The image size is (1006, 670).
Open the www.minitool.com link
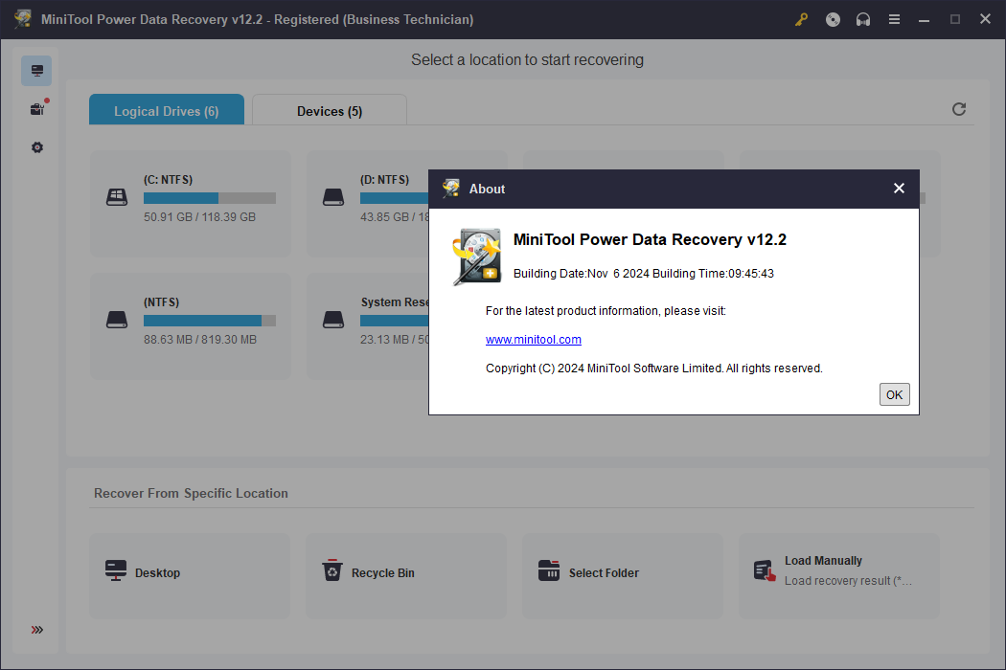tap(533, 340)
